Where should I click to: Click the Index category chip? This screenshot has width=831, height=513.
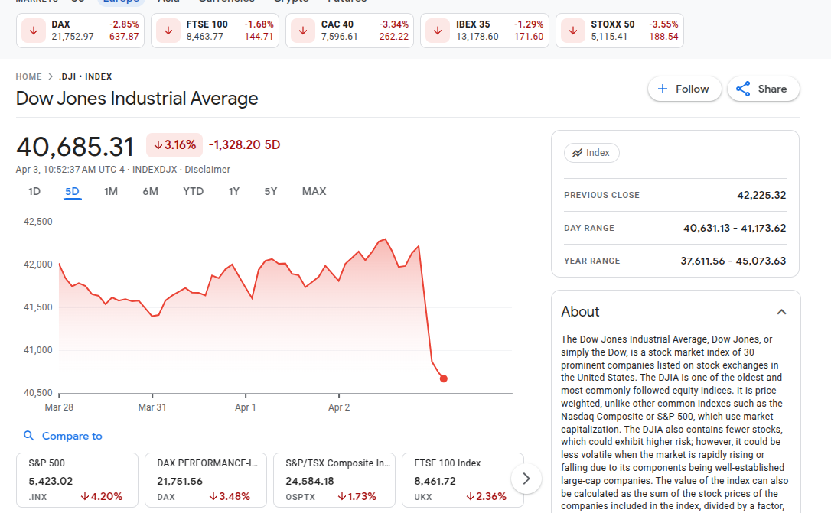[x=591, y=153]
